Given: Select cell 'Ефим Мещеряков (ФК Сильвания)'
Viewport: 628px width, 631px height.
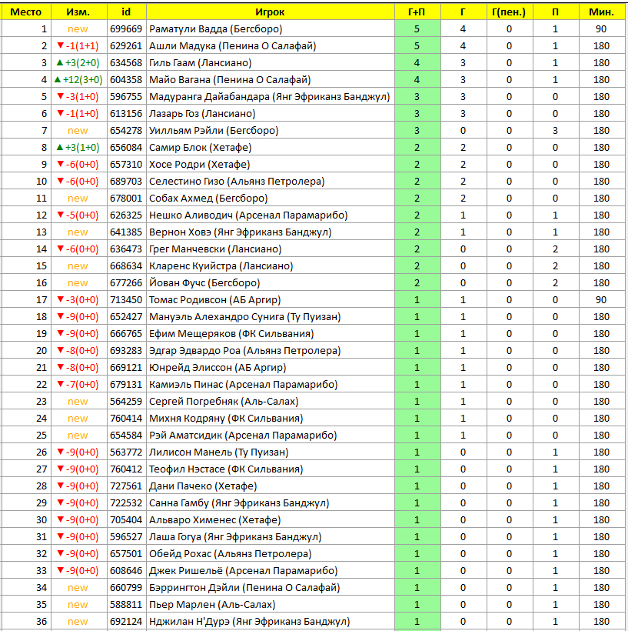Looking at the screenshot, I should pyautogui.click(x=270, y=334).
